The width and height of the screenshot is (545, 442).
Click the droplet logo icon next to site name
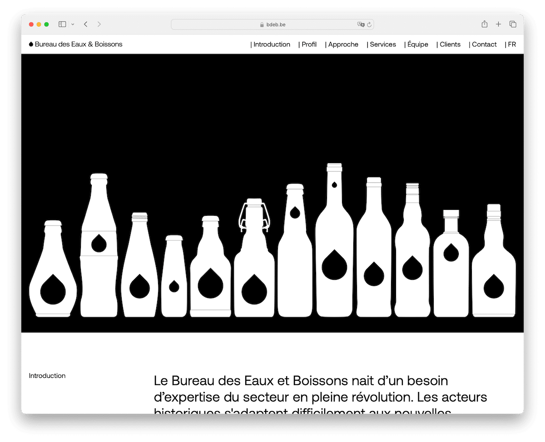(x=30, y=44)
